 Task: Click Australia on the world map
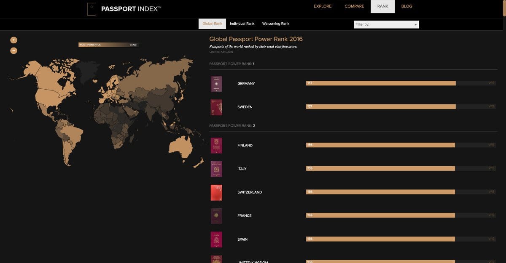181,146
